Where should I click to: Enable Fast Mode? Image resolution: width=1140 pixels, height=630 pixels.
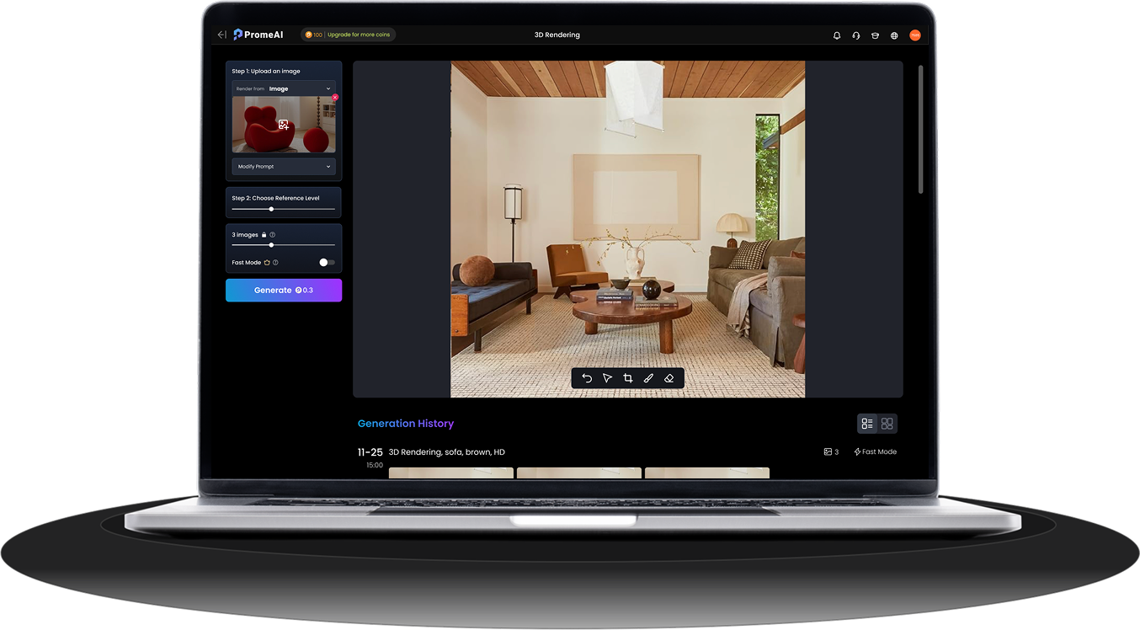[x=325, y=262]
